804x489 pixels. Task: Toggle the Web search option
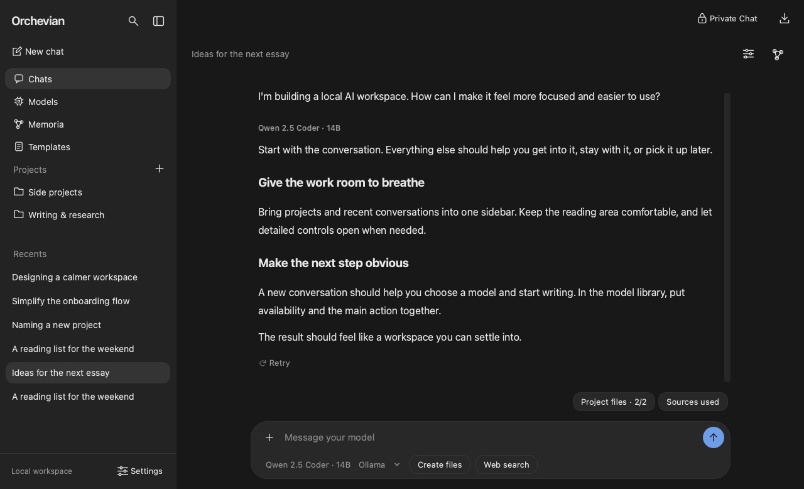pyautogui.click(x=506, y=464)
